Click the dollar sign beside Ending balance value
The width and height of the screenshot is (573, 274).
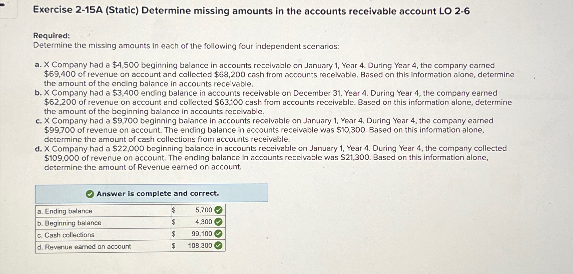pyautogui.click(x=174, y=210)
